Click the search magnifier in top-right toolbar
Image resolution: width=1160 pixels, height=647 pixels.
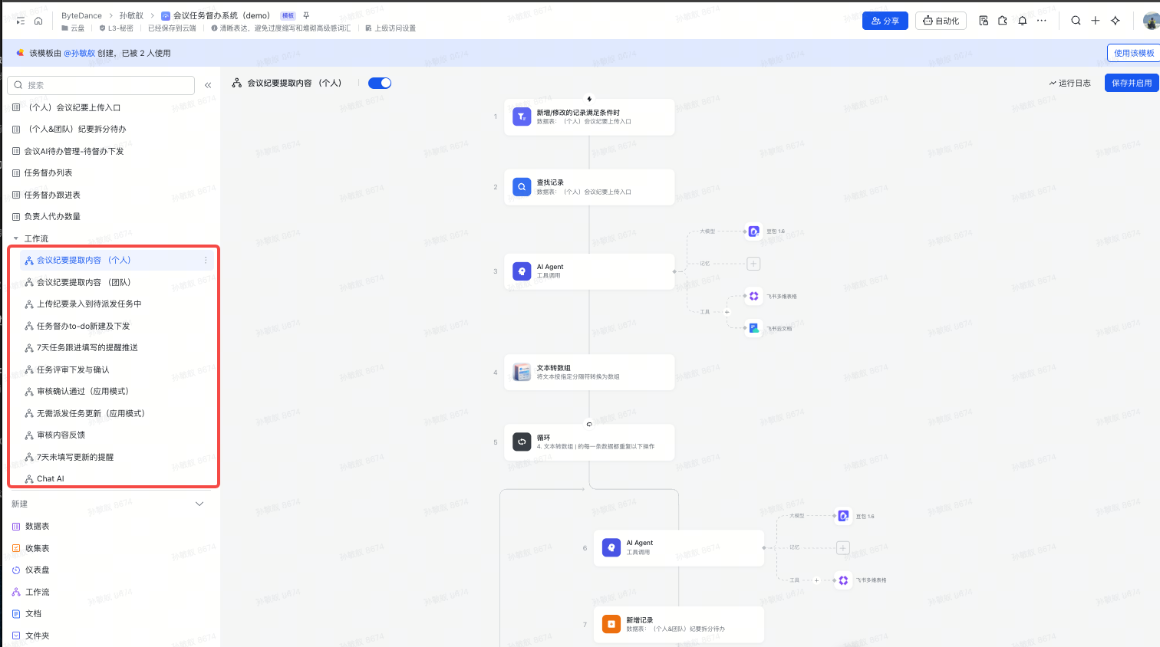(1076, 21)
